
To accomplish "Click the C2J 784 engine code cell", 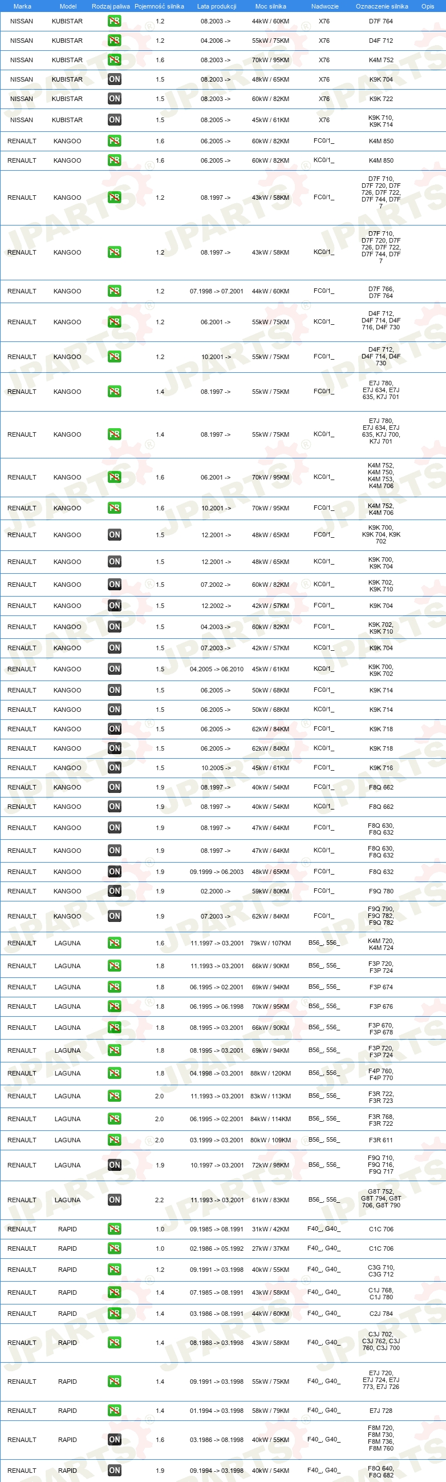I will [x=381, y=1314].
